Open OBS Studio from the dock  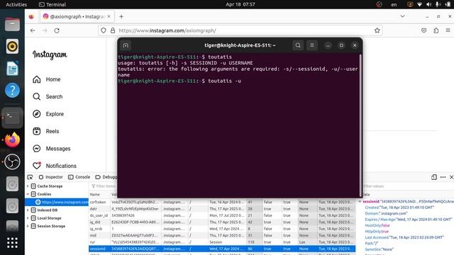(x=12, y=161)
